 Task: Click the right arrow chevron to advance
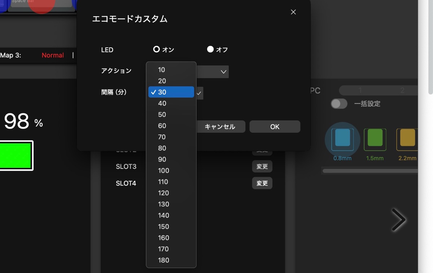click(399, 219)
